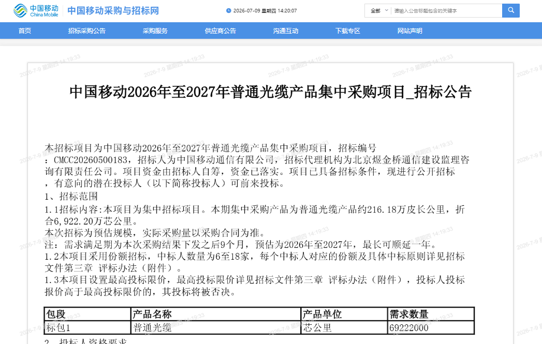542x344 pixels.
Task: Click the line starting 注：需求满足期
Action: (242, 245)
